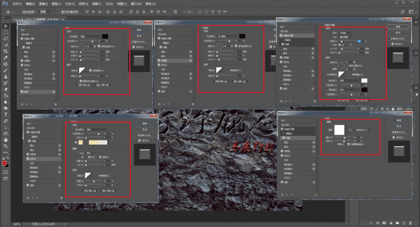420x227 pixels.
Task: Choose the Eyedropper tool
Action: point(5,58)
